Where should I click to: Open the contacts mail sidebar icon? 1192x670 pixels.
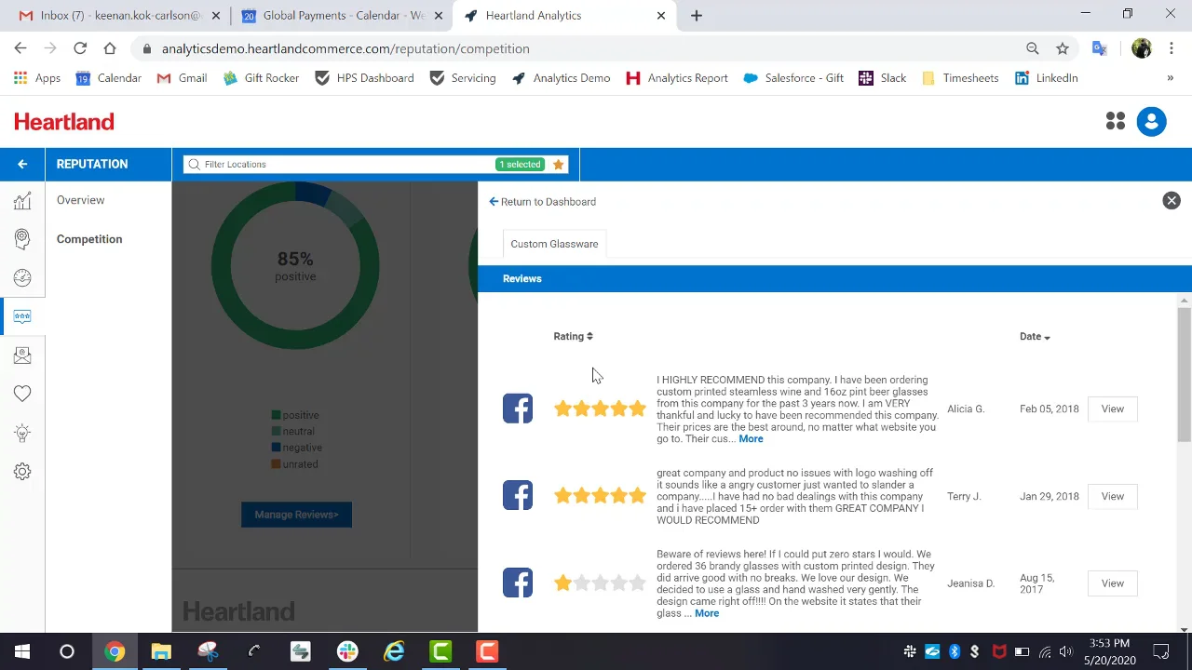pos(22,355)
